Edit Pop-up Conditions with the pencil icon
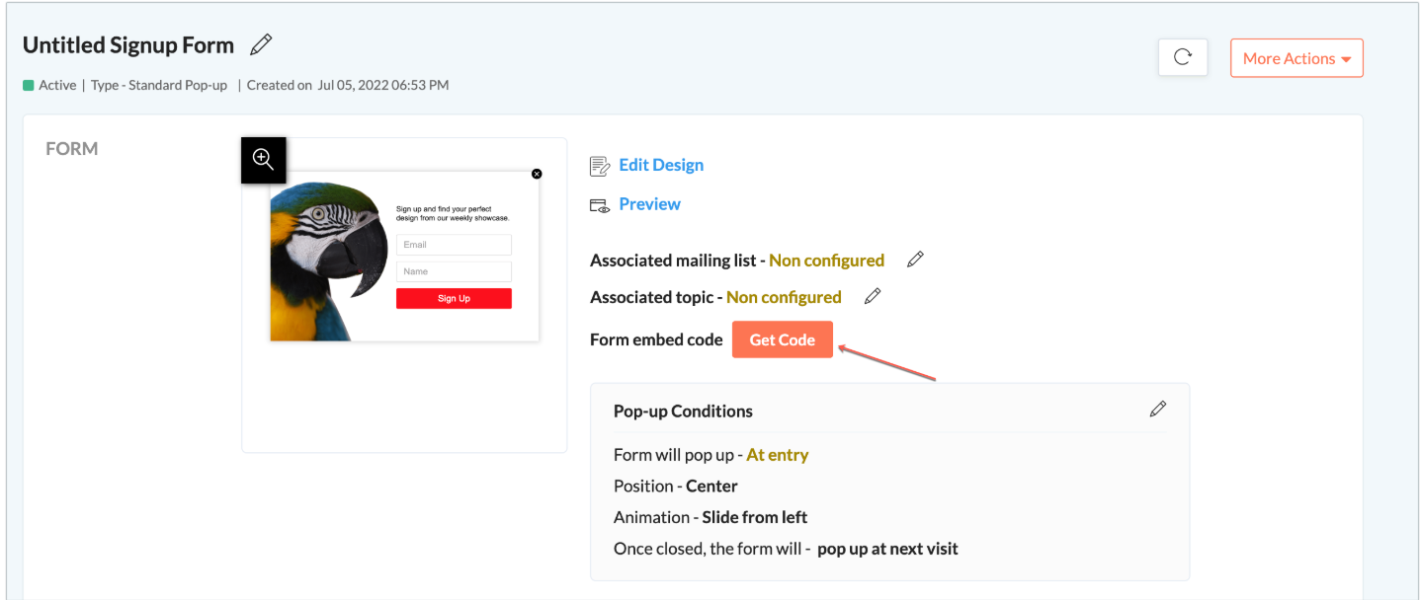 1157,409
